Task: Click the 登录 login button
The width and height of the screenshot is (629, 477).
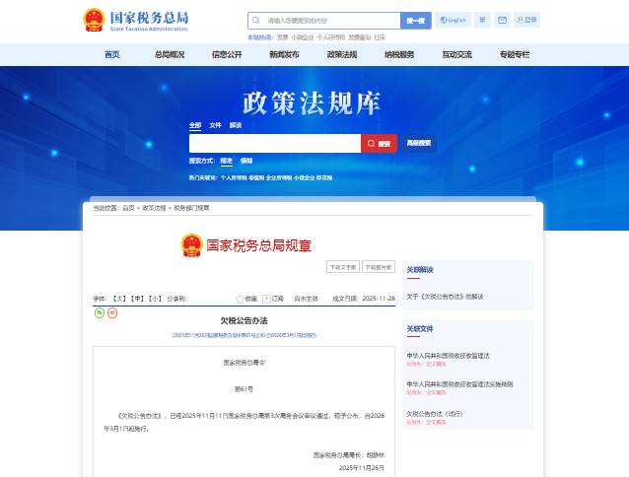Action: click(526, 20)
